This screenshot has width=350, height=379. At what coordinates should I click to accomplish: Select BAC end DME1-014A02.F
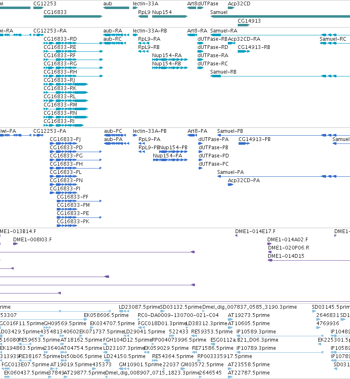[x=287, y=240]
